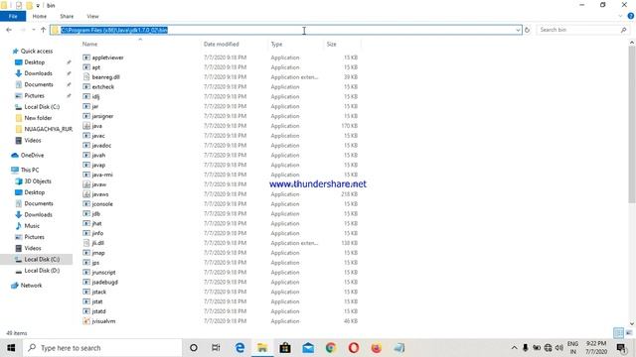This screenshot has height=357, width=636.
Task: Select beanreg.dll file icon
Action: point(86,77)
